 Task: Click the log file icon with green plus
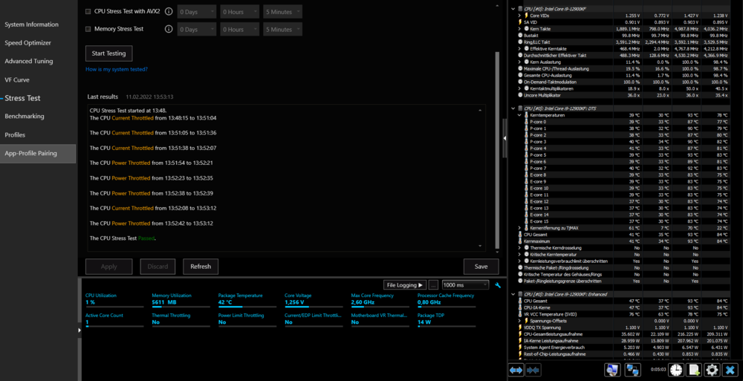point(693,370)
